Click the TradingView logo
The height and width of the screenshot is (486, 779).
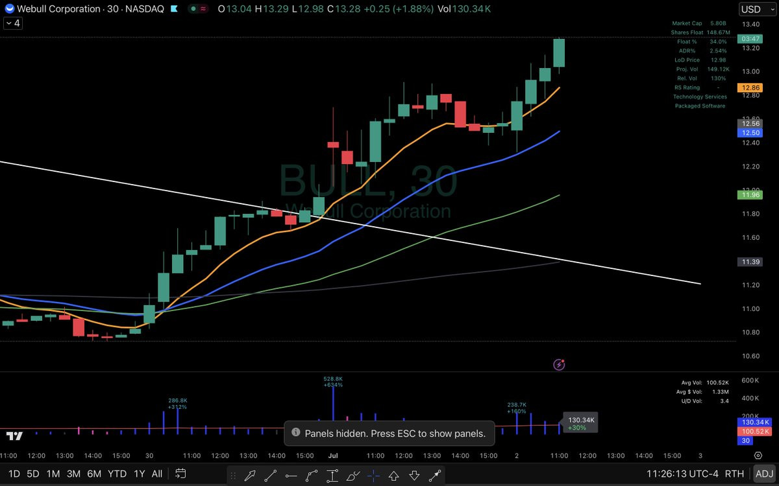(15, 436)
